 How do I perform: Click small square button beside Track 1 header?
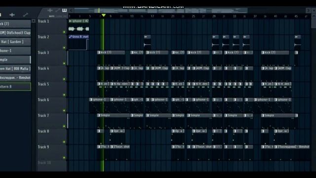click(x=34, y=21)
